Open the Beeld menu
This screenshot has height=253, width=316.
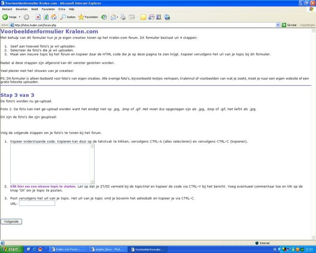[x=35, y=9]
